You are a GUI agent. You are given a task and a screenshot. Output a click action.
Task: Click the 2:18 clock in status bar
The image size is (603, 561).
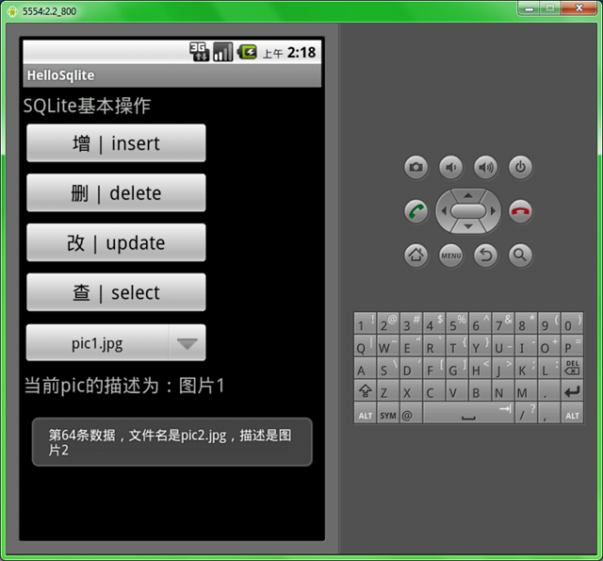(x=301, y=53)
